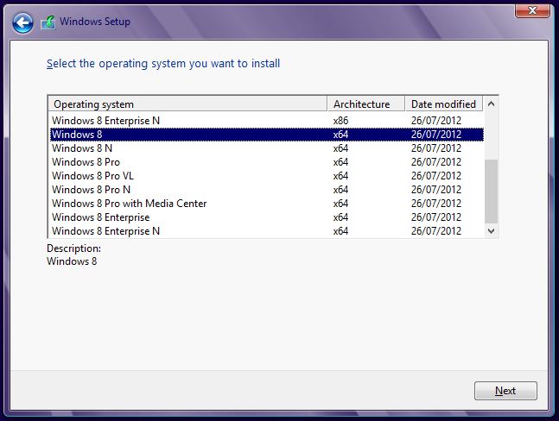Screen dimensions: 559x421
Task: Select the Windows 8 Pro x64 entry
Action: point(267,162)
